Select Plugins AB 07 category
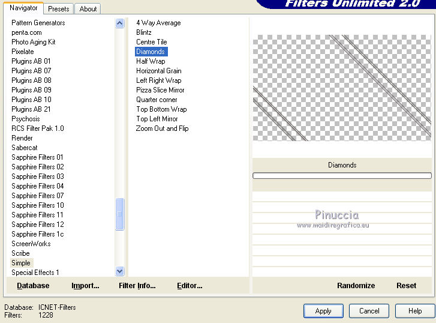The height and width of the screenshot is (323, 436). pos(31,71)
